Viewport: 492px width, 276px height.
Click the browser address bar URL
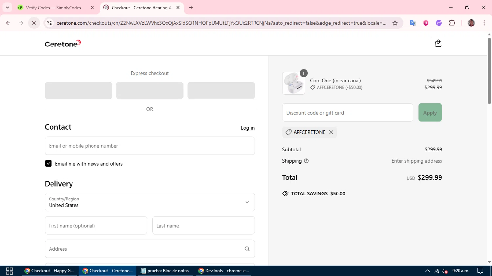tap(221, 23)
